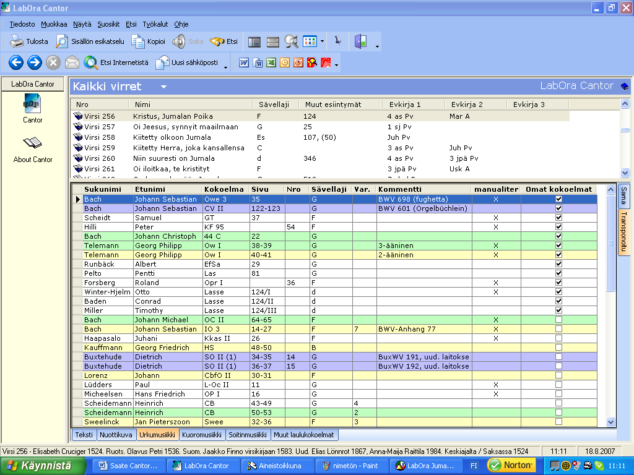
Task: Check Omat kokoelmat for Bach Johann Michael
Action: (559, 320)
